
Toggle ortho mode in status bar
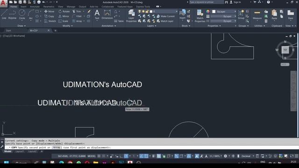(121, 156)
